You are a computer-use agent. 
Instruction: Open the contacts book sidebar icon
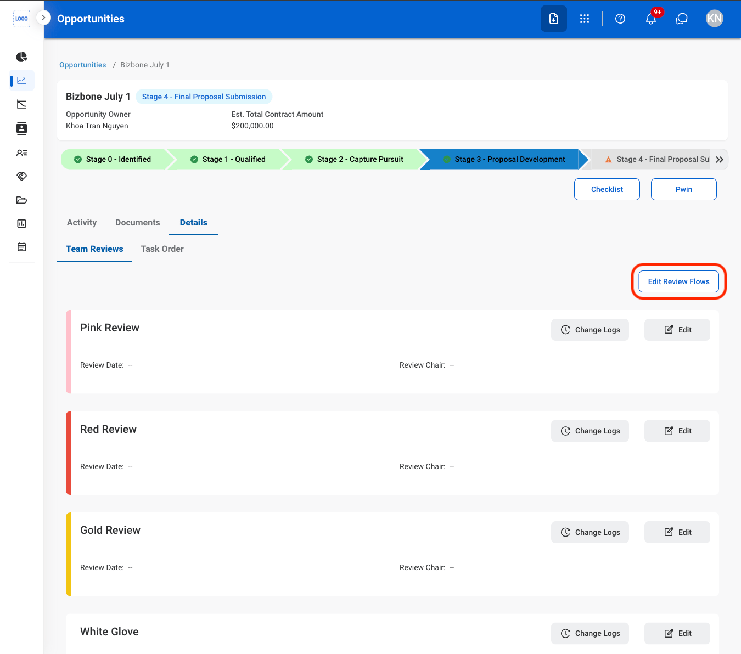click(21, 128)
